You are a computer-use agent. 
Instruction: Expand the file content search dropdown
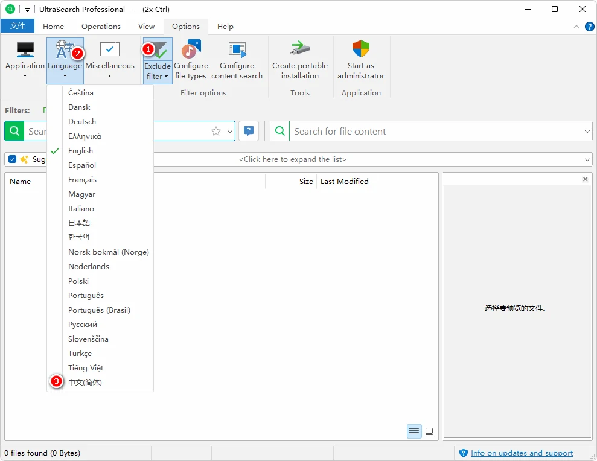point(587,132)
